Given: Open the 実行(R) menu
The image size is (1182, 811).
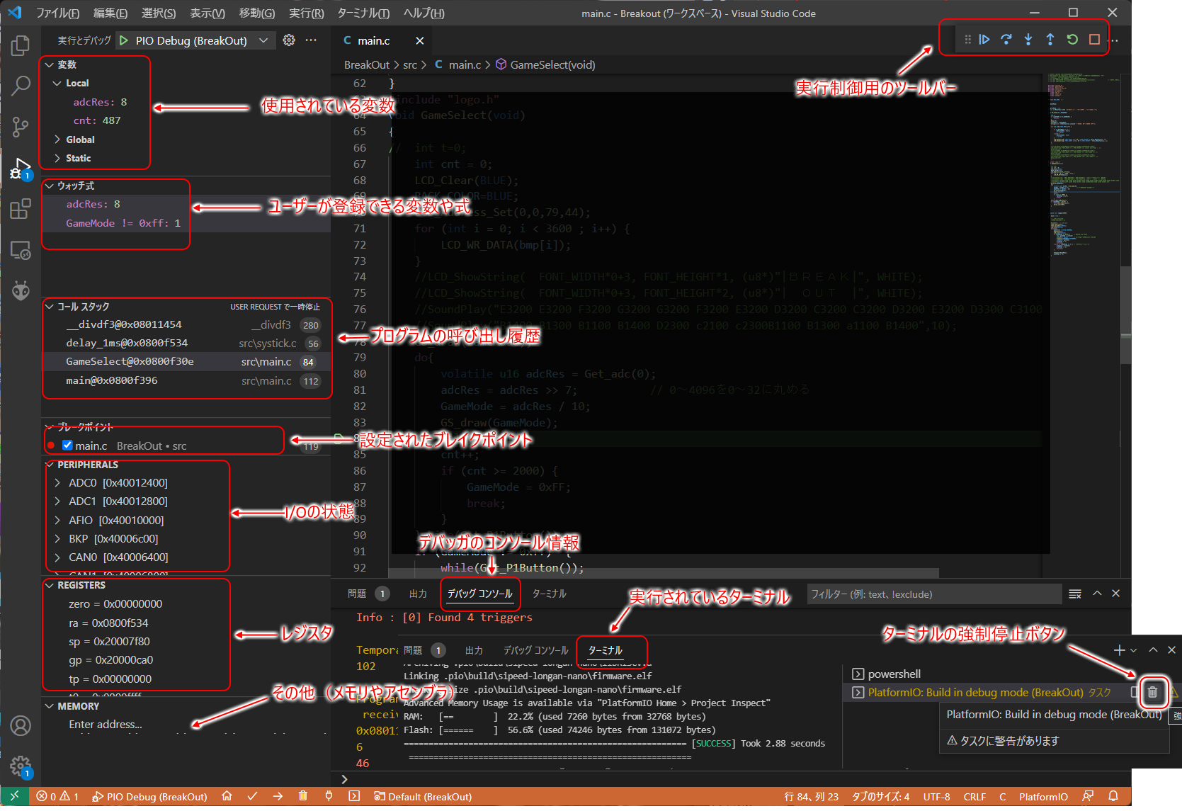Looking at the screenshot, I should [x=306, y=13].
